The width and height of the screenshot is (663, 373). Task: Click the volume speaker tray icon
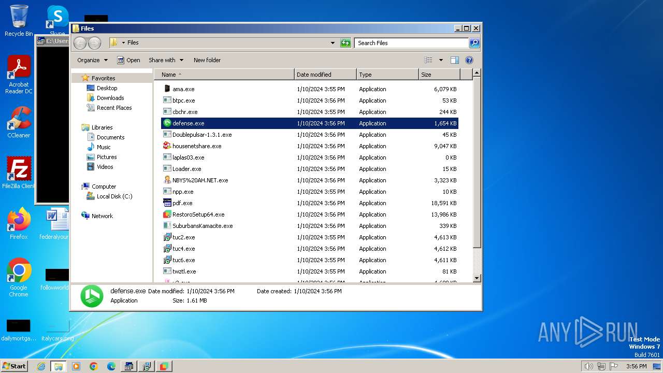[x=588, y=366]
